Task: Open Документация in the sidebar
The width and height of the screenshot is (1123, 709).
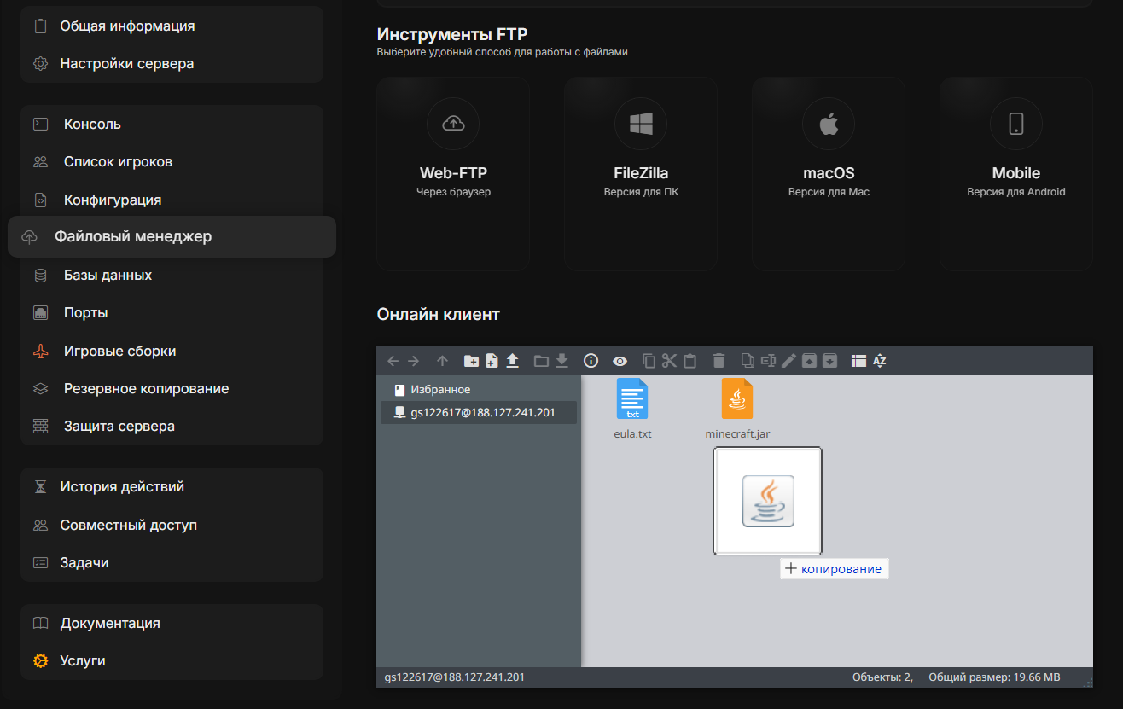Action: [172, 623]
